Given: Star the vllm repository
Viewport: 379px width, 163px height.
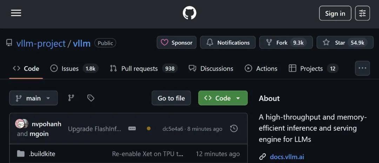Looking at the screenshot, I should coord(345,43).
